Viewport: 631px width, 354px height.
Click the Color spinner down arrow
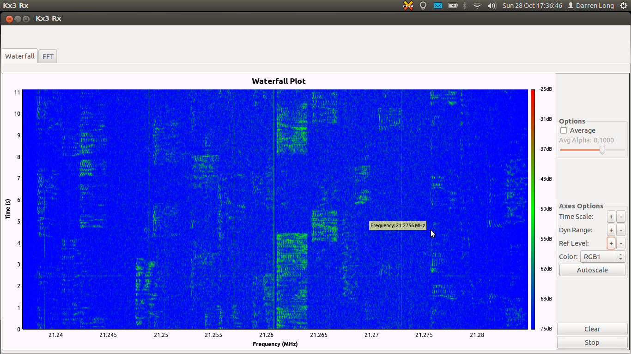click(619, 259)
